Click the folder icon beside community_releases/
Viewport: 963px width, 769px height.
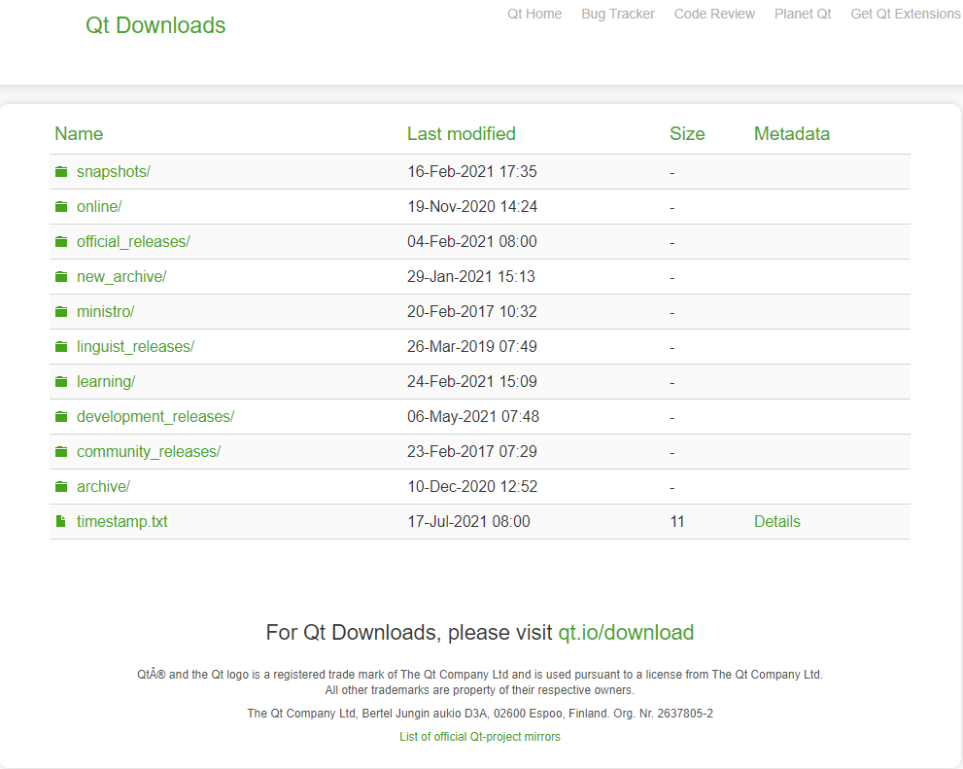(61, 452)
